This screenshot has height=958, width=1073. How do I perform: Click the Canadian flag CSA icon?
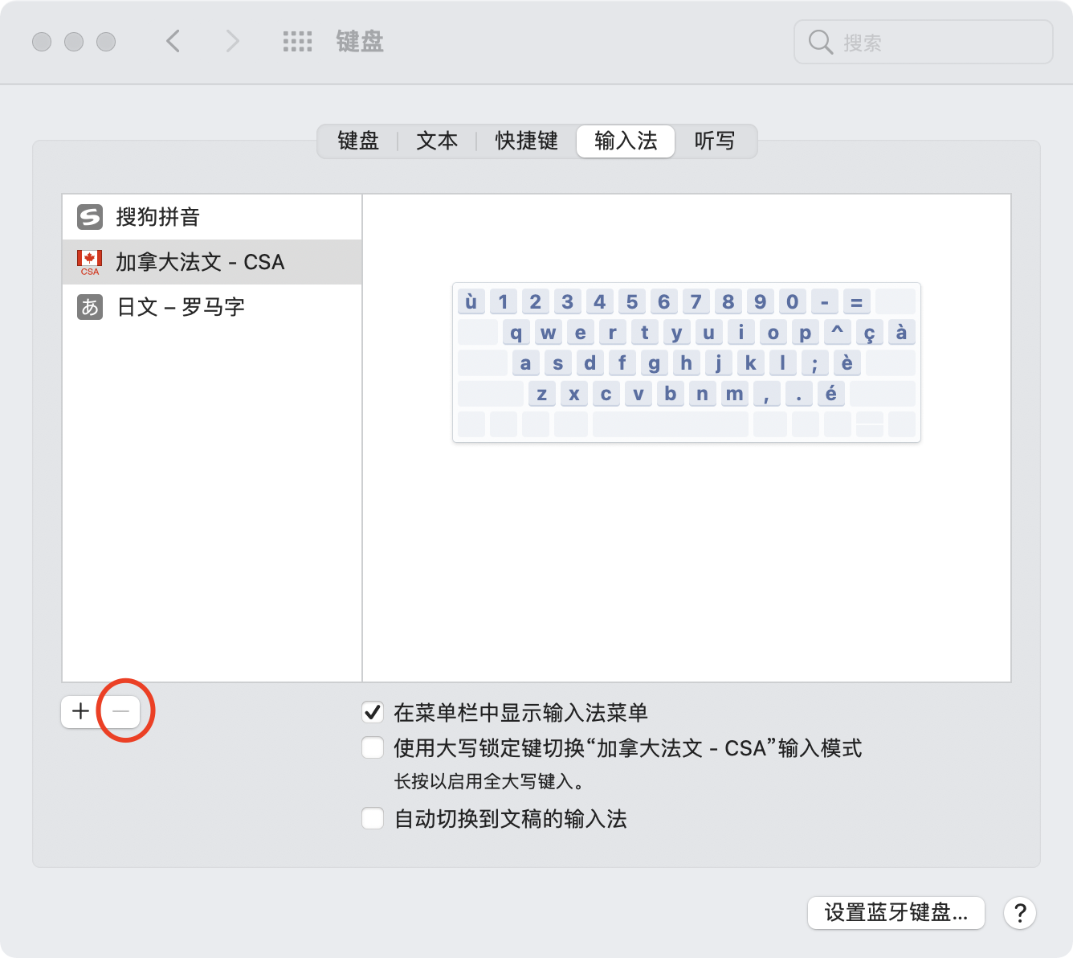click(x=90, y=262)
